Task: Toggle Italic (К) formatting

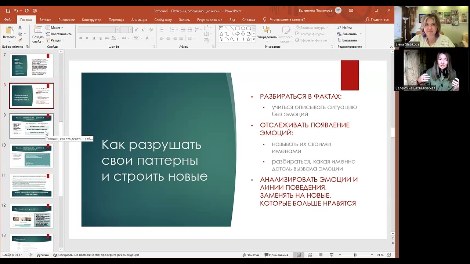Action: click(x=87, y=38)
